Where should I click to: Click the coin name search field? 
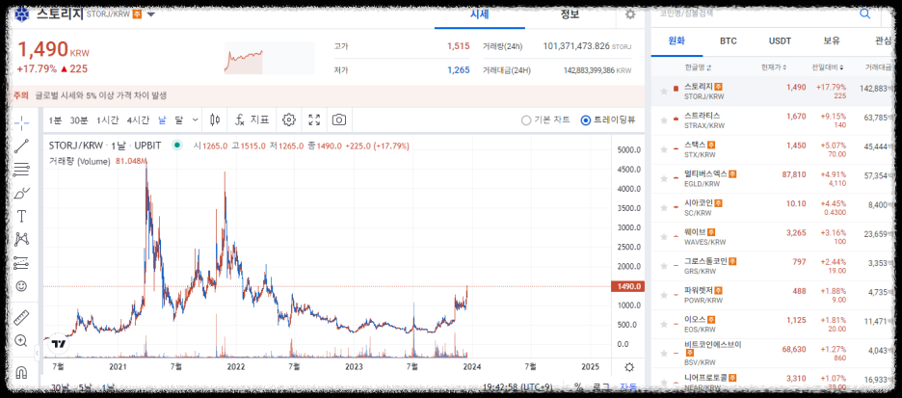tap(754, 13)
